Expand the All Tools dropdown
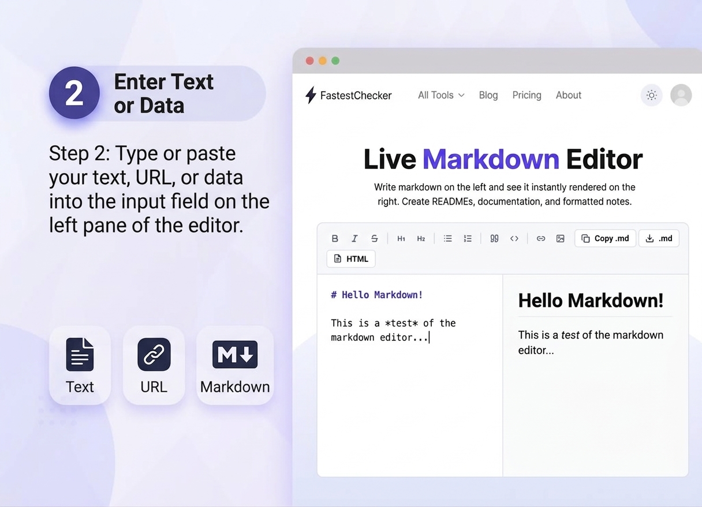Screen dimensions: 702x507 coord(441,95)
